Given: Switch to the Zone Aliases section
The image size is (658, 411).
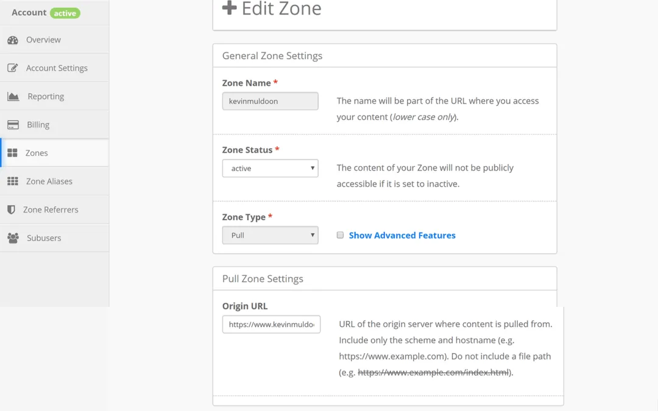Looking at the screenshot, I should click(x=49, y=181).
